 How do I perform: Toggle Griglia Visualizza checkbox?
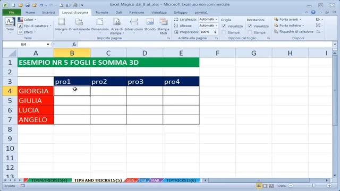[x=224, y=26]
